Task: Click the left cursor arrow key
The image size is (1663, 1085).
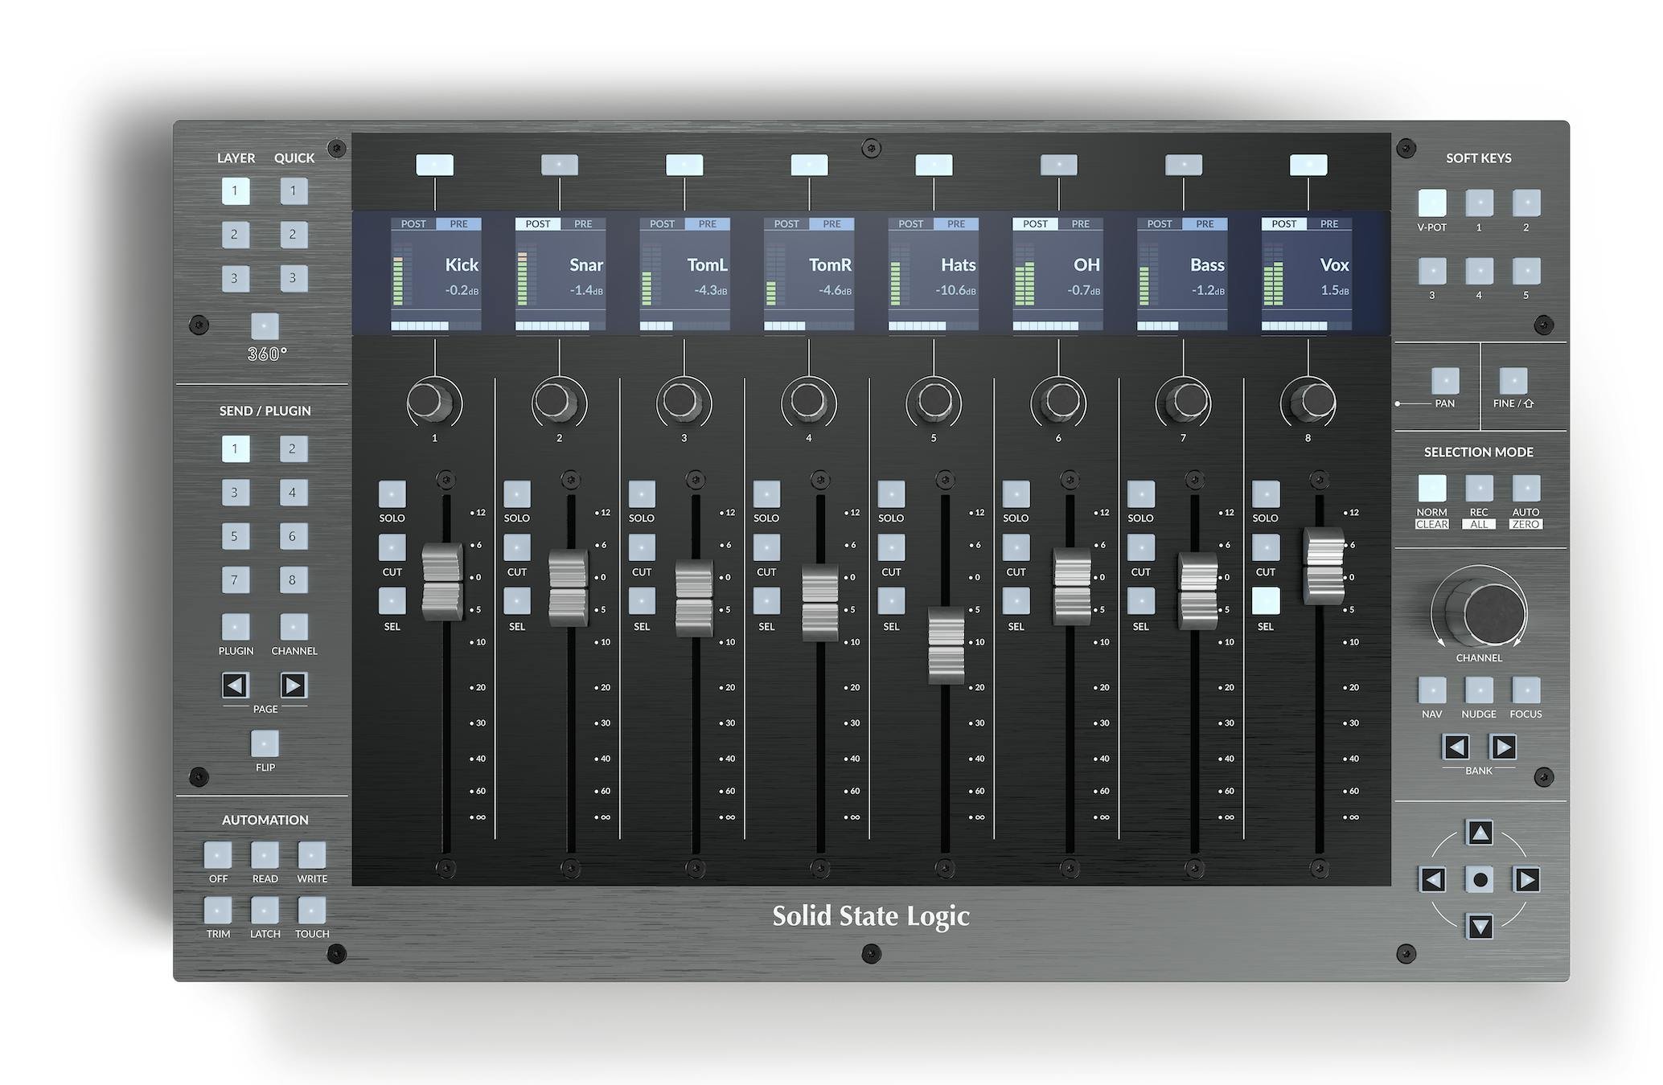Action: coord(1432,880)
